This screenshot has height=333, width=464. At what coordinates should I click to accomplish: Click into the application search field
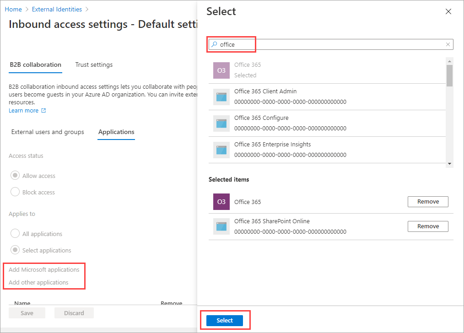[329, 44]
